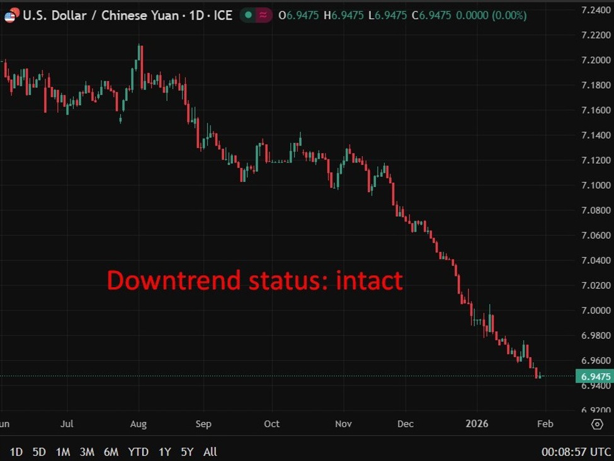The width and height of the screenshot is (614, 461).
Task: Click the 2026 label on the time axis
Action: 476,424
